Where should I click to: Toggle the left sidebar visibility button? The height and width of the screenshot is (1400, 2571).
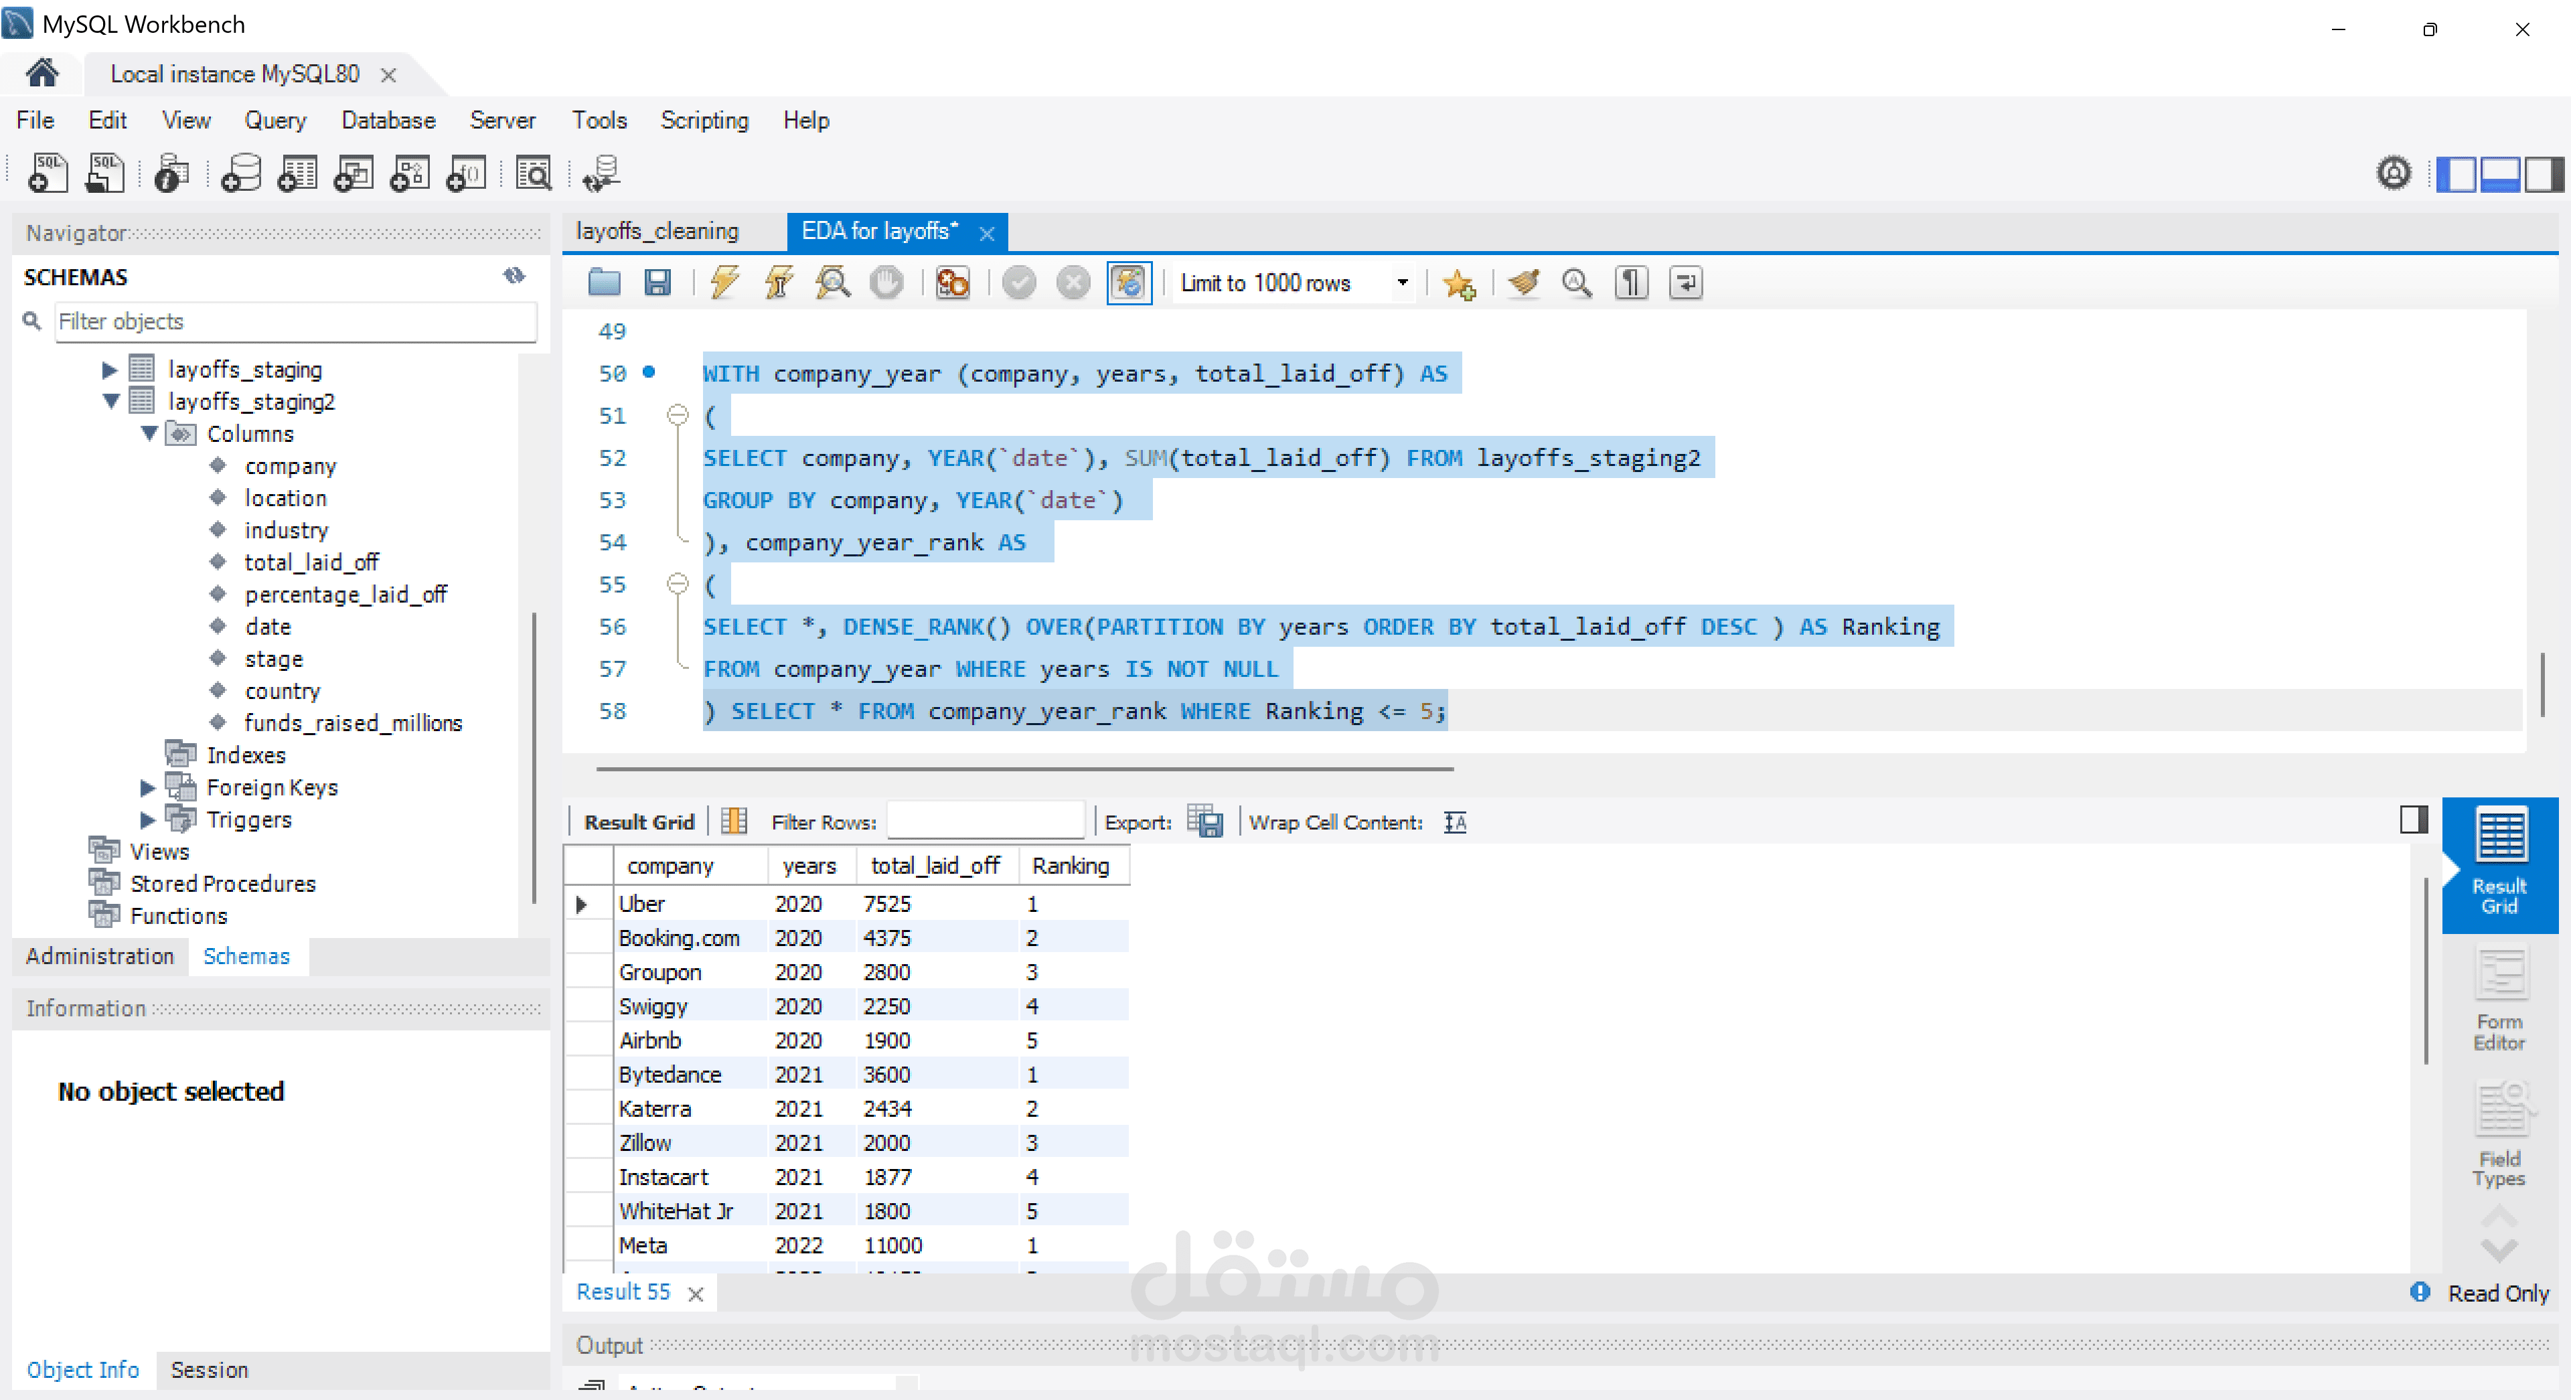pos(2457,173)
